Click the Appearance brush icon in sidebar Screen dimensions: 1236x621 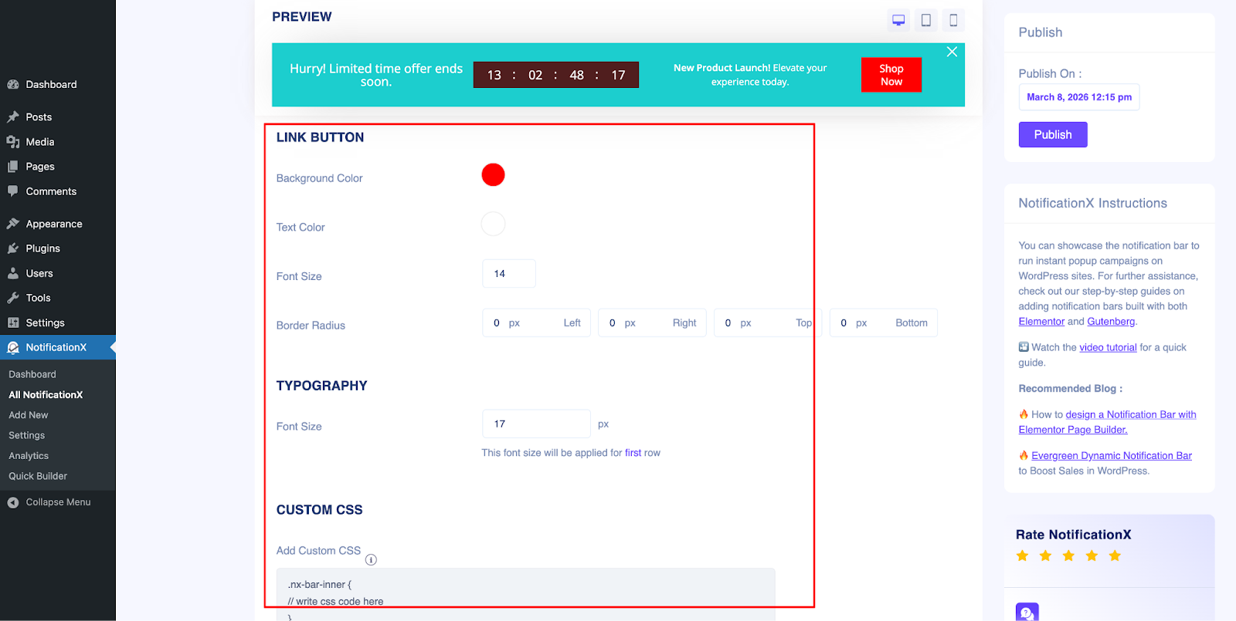point(13,224)
